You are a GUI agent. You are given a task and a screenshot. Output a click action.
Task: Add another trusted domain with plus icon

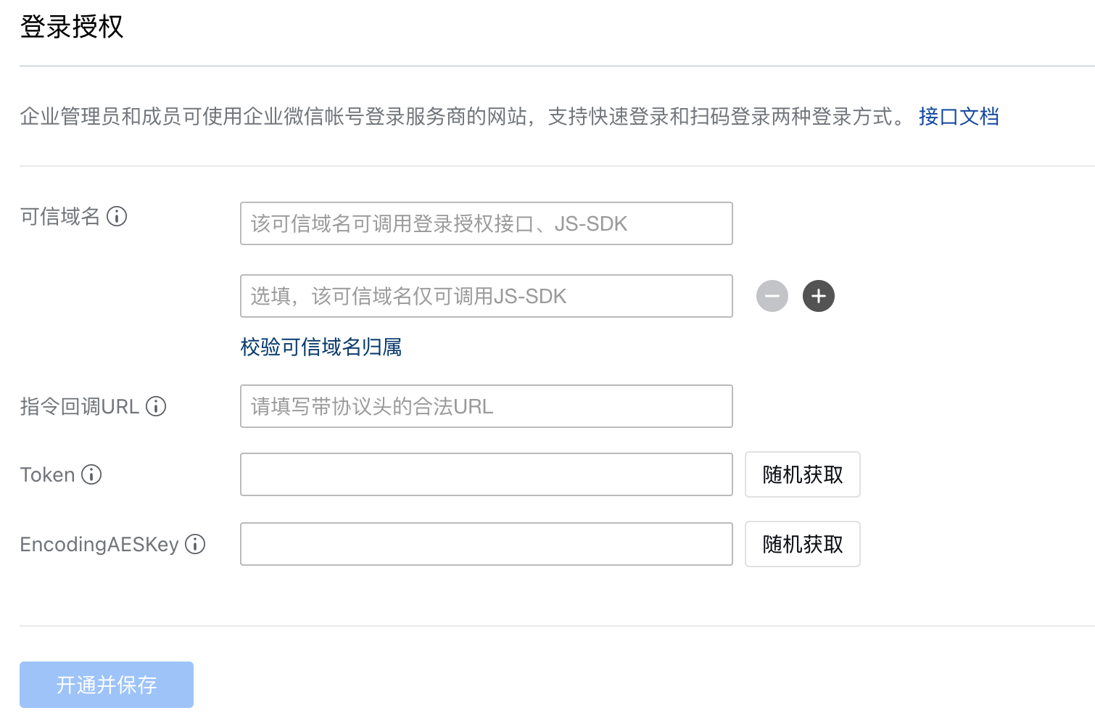(819, 296)
